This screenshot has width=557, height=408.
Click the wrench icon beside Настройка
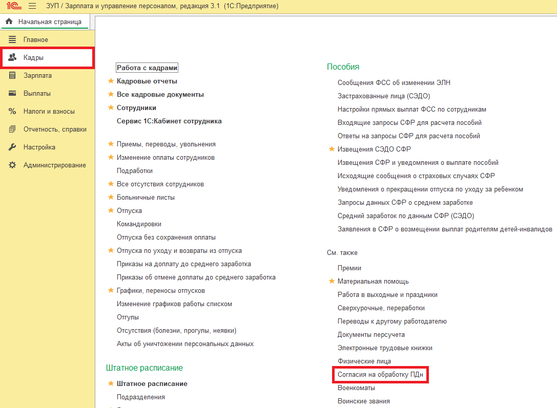pos(12,147)
